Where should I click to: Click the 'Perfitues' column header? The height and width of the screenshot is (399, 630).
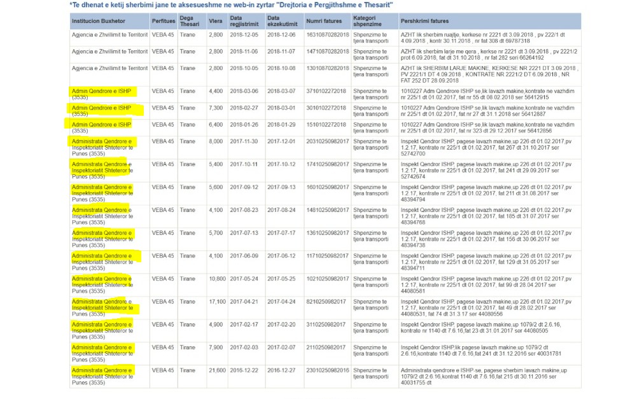point(164,22)
